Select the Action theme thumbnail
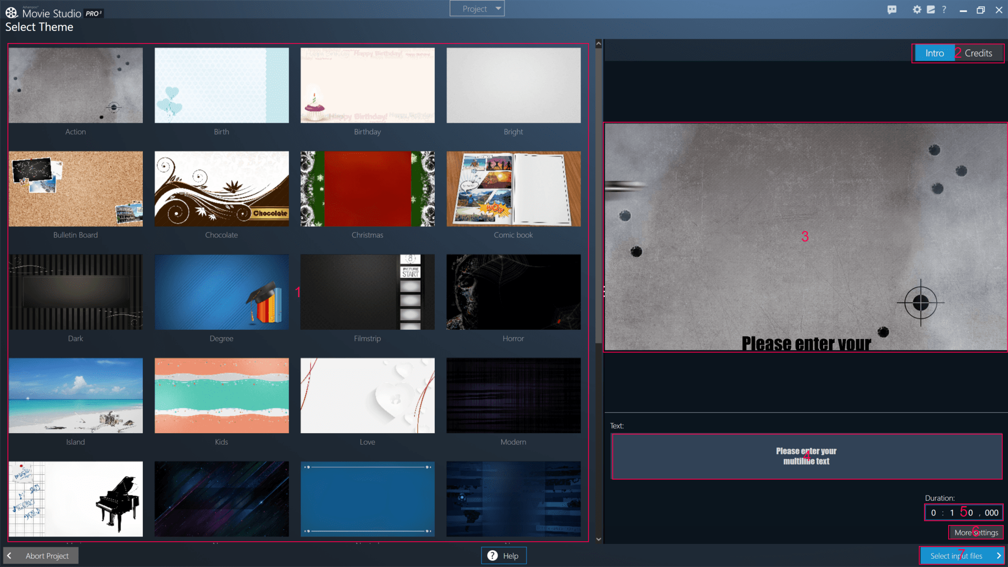The width and height of the screenshot is (1008, 567). coord(76,86)
